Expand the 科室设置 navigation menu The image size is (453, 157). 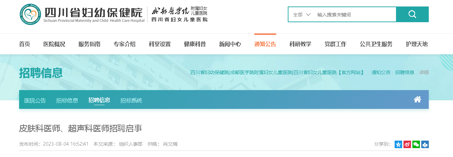click(x=160, y=44)
